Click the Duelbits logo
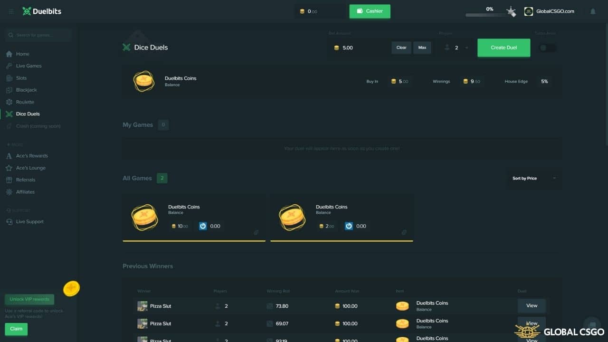 42,11
